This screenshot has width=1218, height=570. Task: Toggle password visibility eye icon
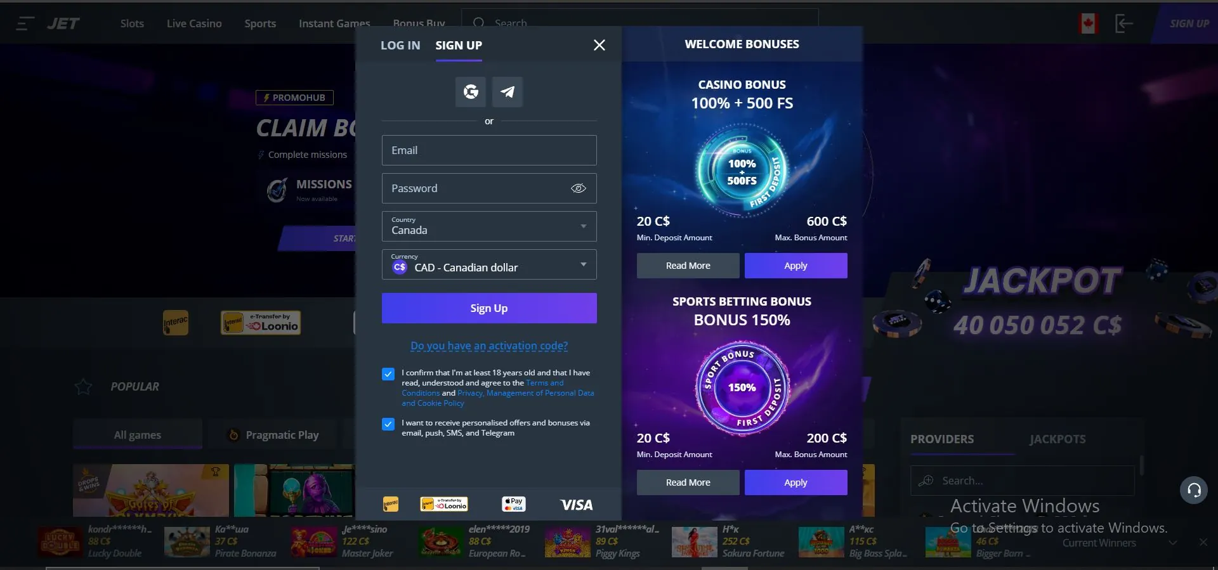point(579,188)
